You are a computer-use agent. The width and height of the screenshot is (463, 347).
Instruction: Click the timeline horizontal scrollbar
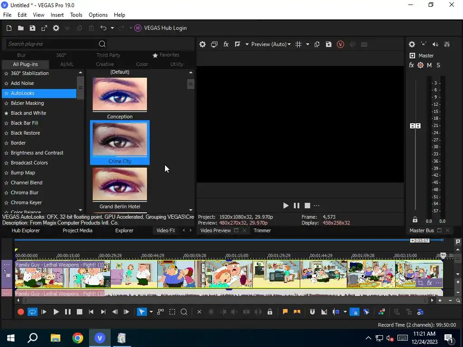(224, 300)
